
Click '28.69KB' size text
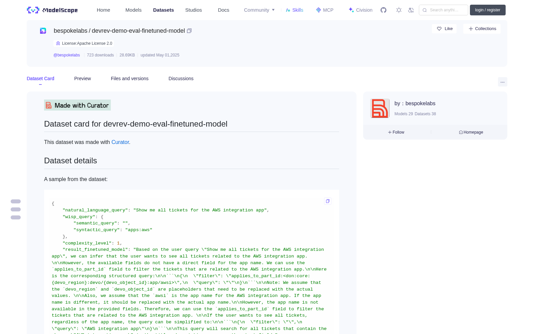[x=127, y=55]
